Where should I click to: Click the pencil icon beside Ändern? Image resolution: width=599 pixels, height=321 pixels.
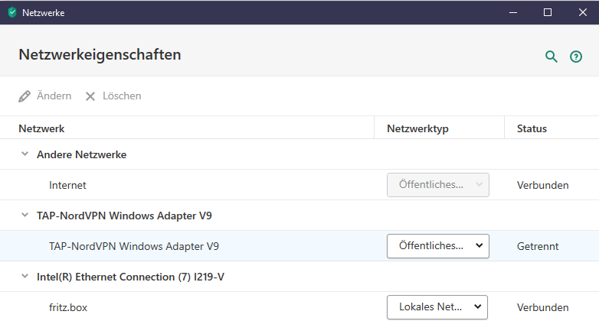[25, 96]
